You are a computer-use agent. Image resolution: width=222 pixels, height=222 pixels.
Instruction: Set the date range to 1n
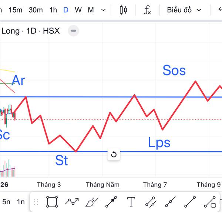coord(21,202)
